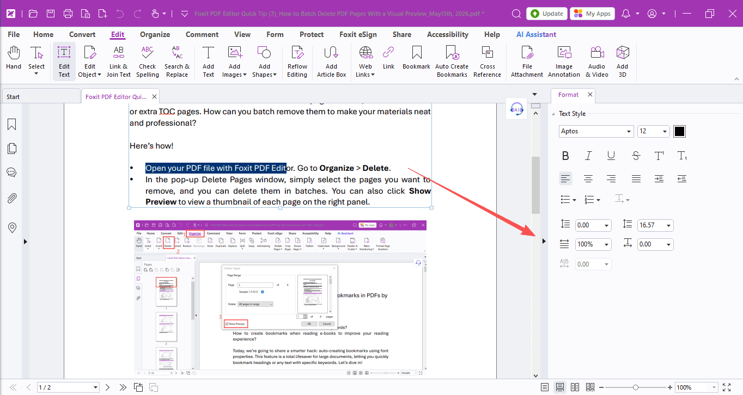Activate the Edit Text tool
Screen dimensions: 743x395
[x=64, y=61]
